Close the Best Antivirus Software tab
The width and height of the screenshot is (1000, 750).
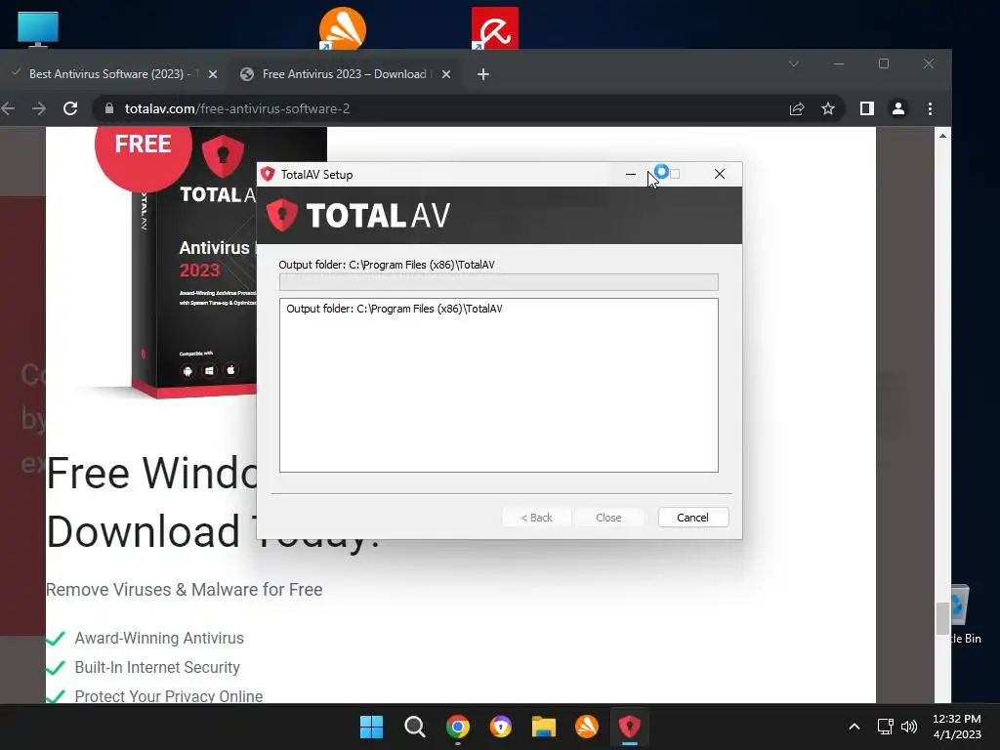click(x=213, y=74)
